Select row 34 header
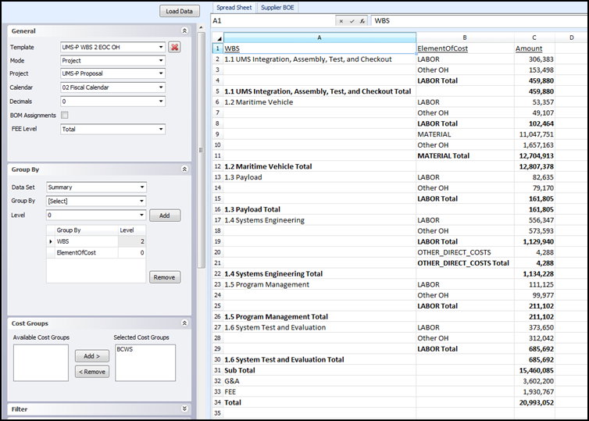589x421 pixels. tap(217, 402)
